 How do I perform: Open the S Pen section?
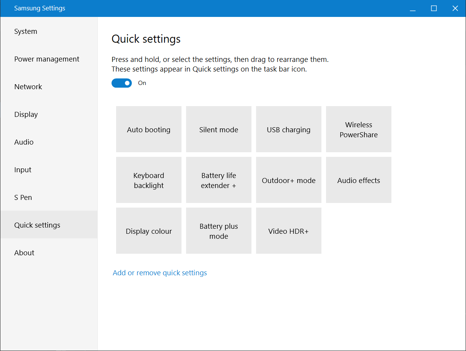click(49, 198)
